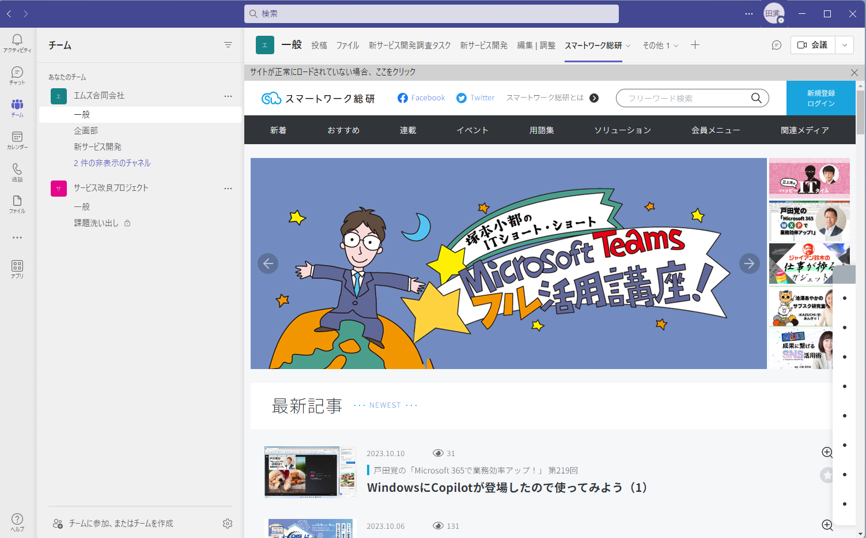
Task: Show next carousel slide
Action: coord(750,264)
